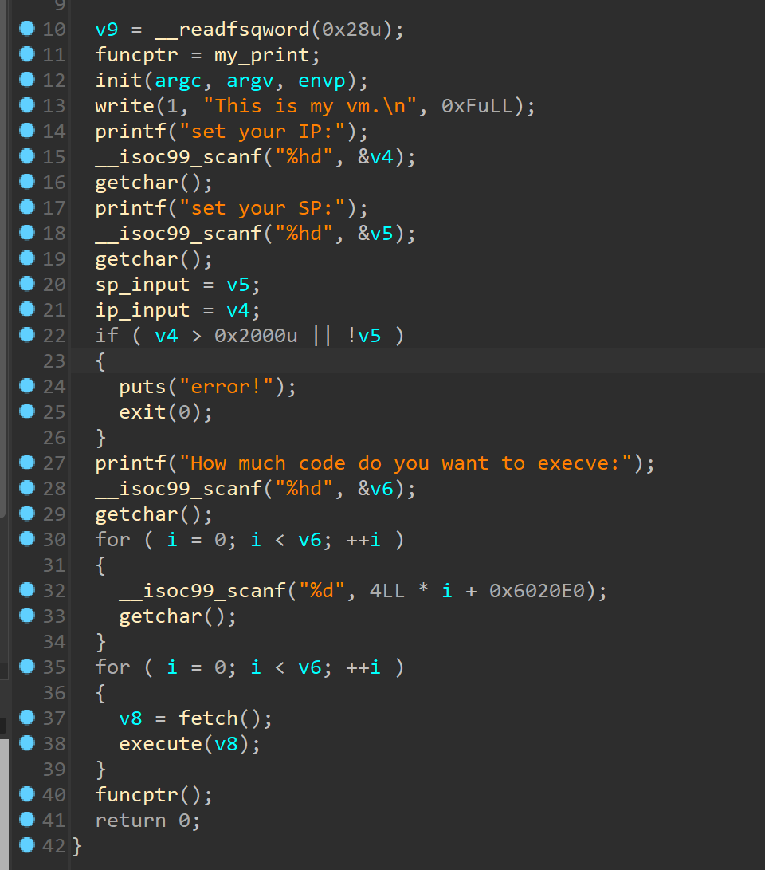
Task: Toggle breakpoint dot on line 37
Action: 26,718
